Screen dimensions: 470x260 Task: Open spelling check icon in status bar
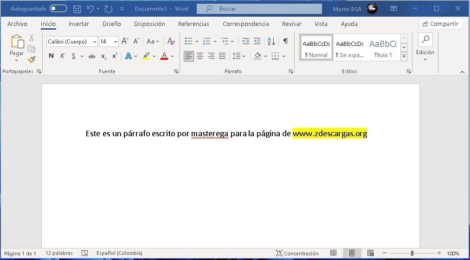tap(85, 254)
